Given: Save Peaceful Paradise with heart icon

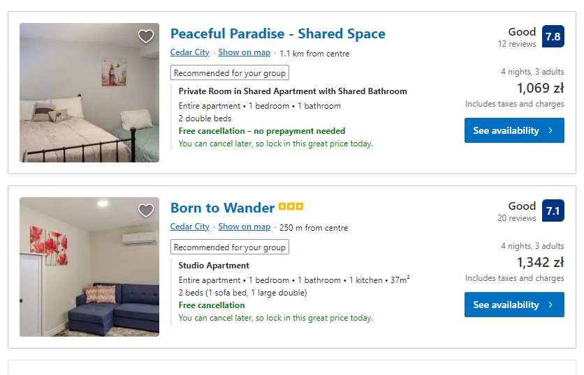Looking at the screenshot, I should pyautogui.click(x=145, y=37).
